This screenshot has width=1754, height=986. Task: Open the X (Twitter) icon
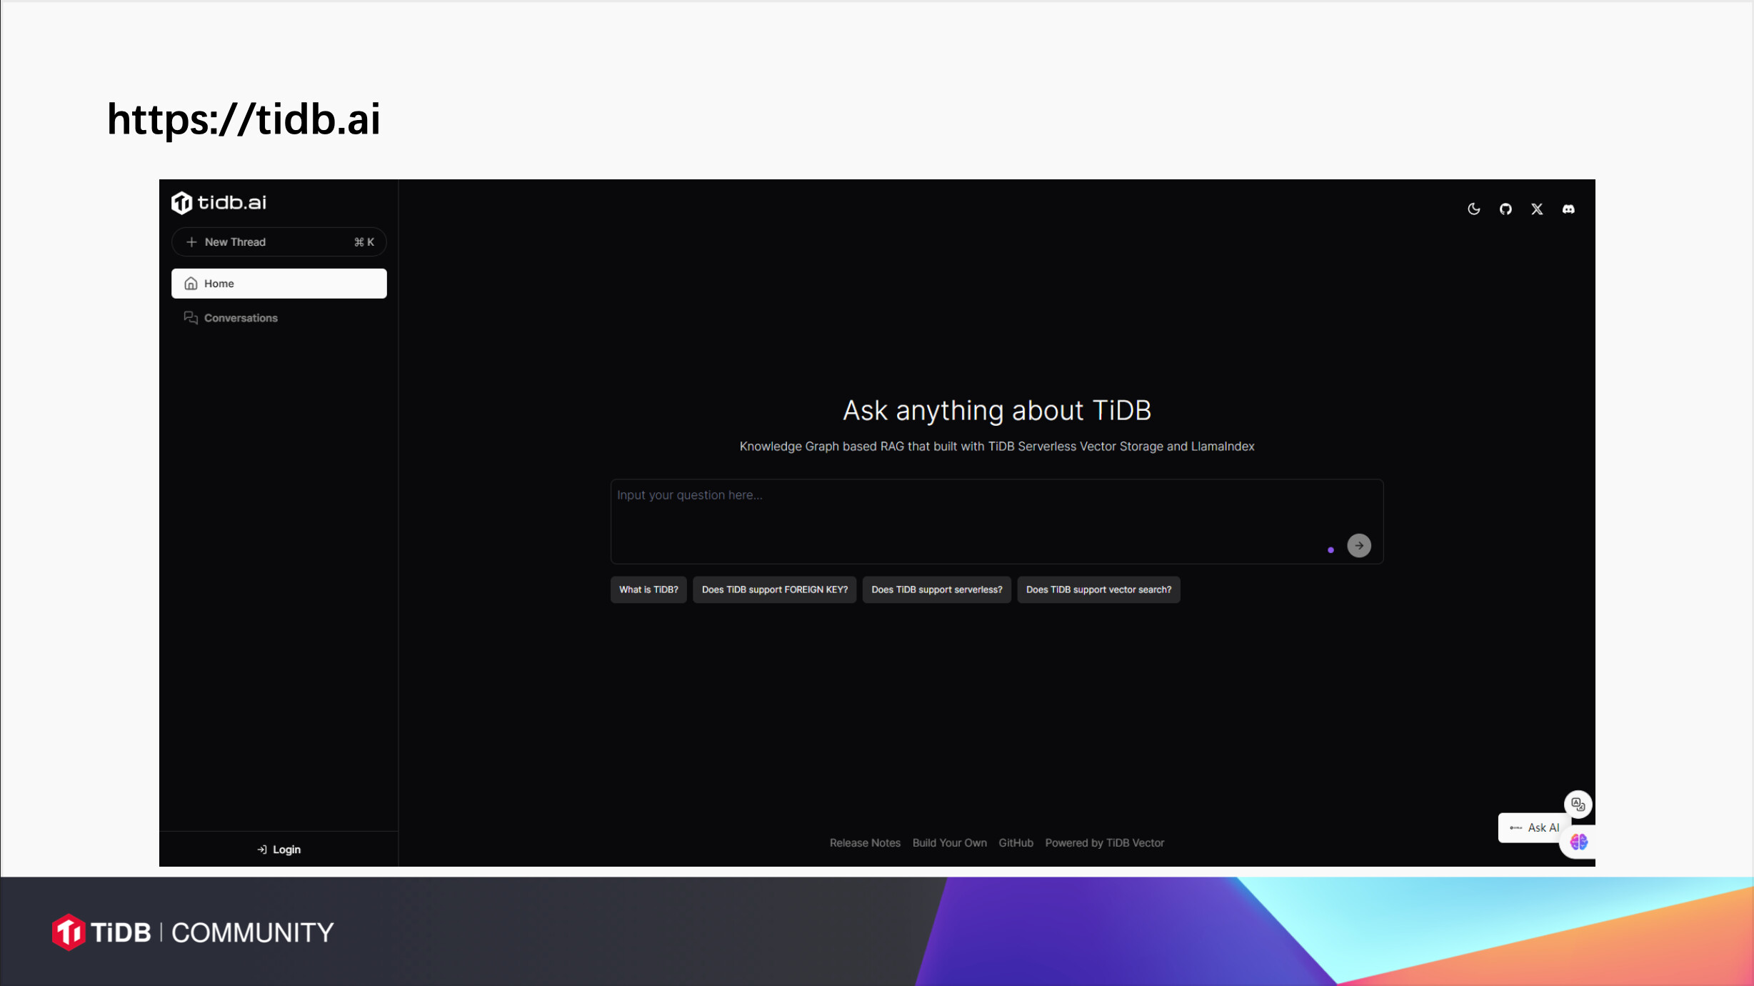pos(1537,209)
